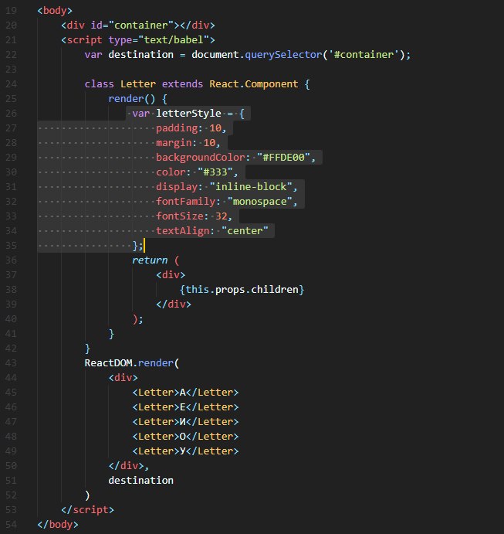Click the "text/babel" type value
This screenshot has width=504, height=534.
[174, 40]
